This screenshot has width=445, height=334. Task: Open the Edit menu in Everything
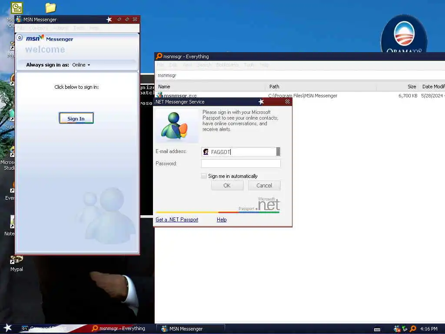(173, 65)
